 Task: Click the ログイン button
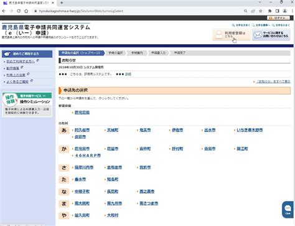(278, 18)
